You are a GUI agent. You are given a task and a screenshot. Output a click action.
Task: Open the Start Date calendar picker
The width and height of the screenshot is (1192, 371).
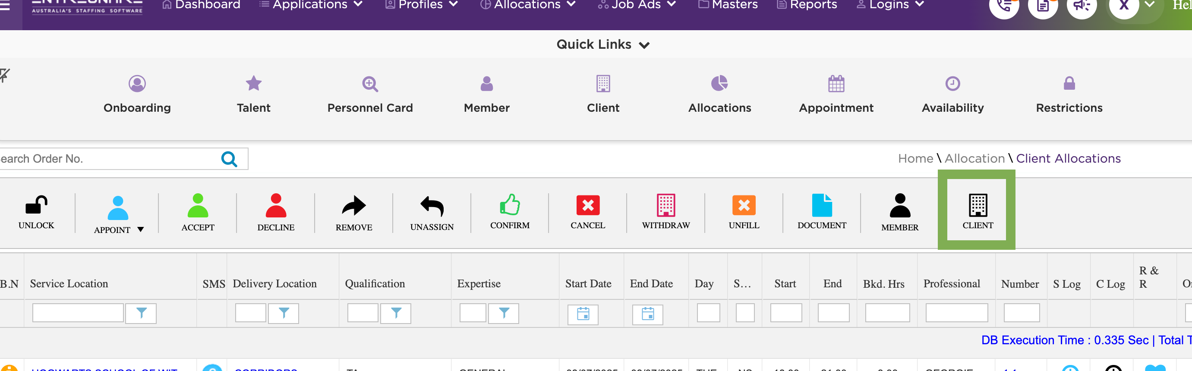(x=583, y=314)
